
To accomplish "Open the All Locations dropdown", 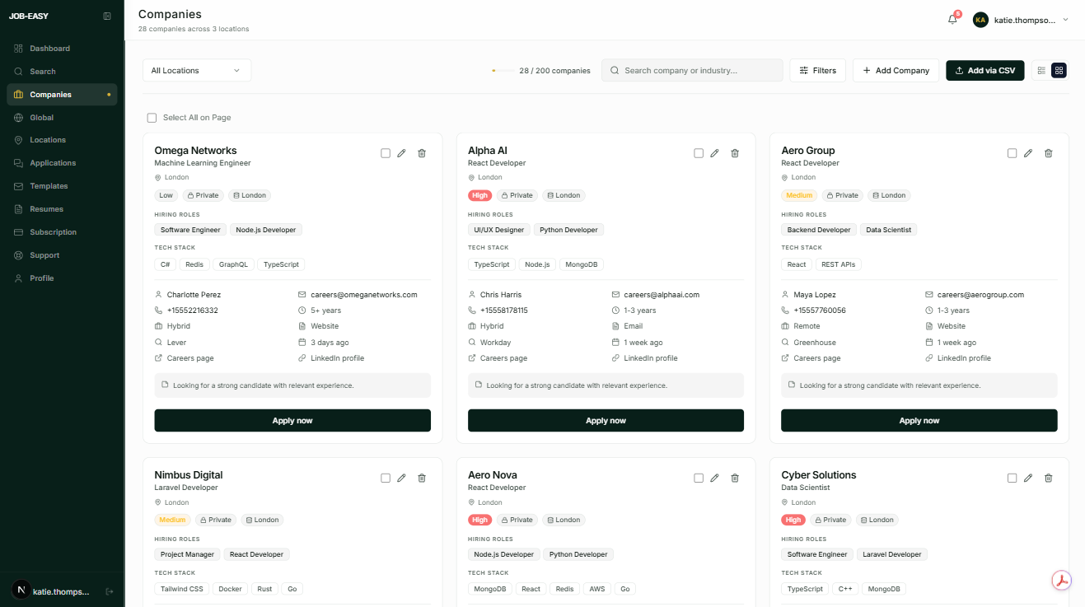I will pos(197,71).
